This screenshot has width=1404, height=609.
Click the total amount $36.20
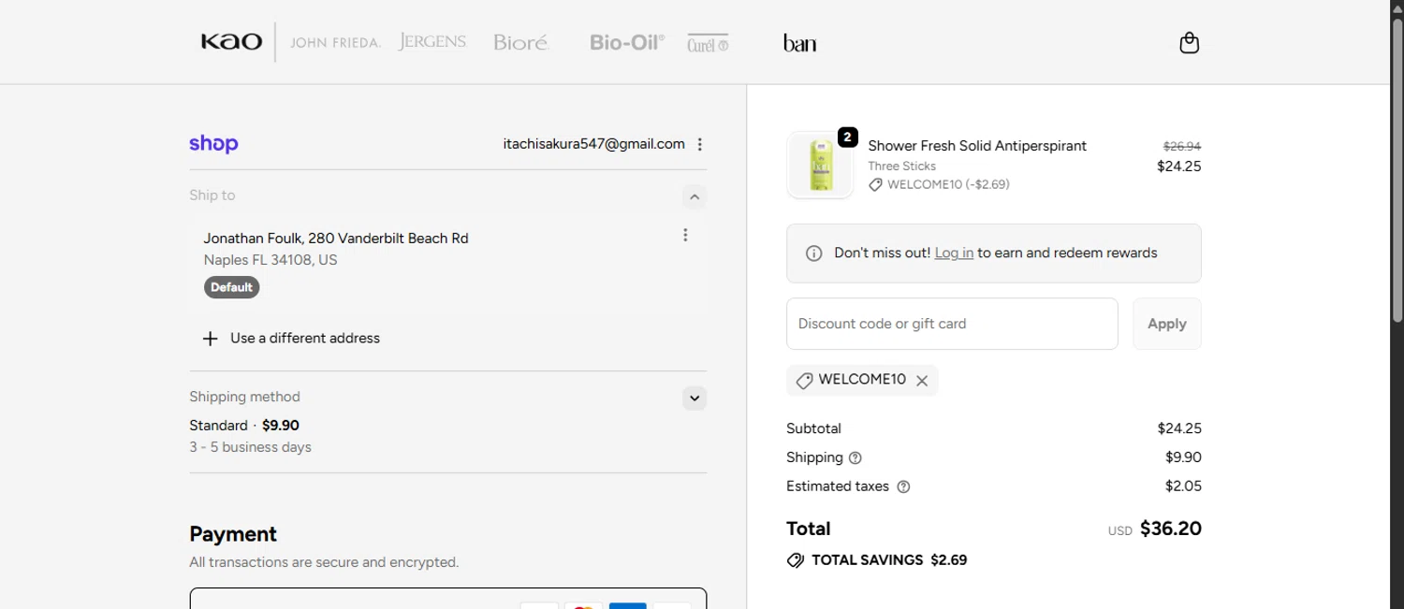click(x=1170, y=529)
